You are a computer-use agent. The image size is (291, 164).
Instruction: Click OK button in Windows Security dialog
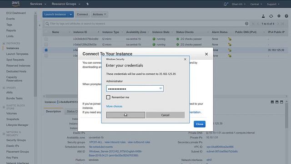[x=125, y=115]
